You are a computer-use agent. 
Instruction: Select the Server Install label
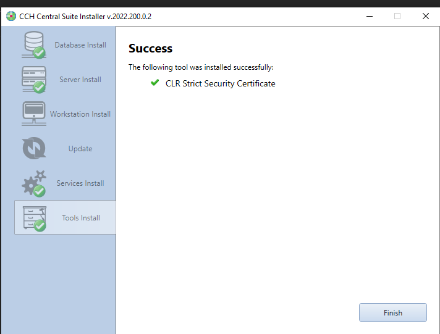pos(80,80)
